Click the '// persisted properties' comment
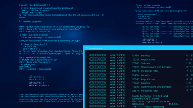 30,21
